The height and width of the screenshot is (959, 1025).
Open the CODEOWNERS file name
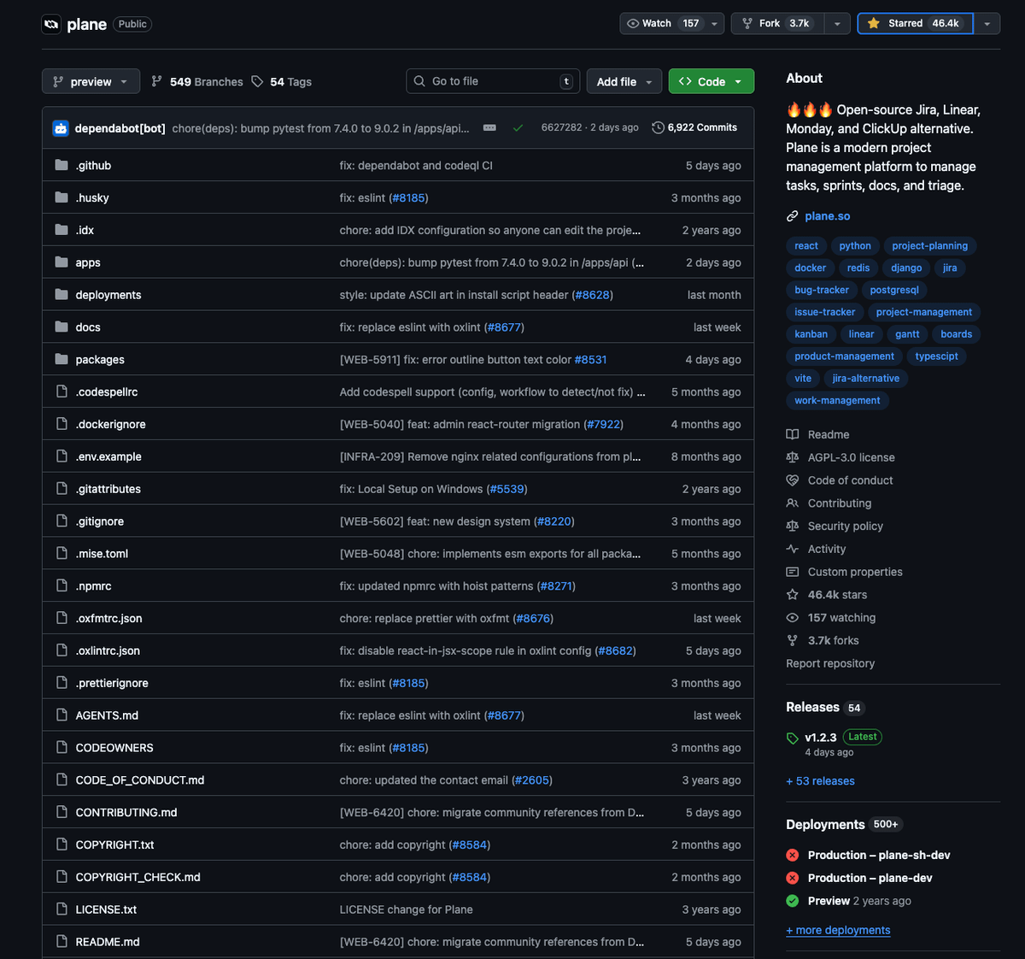pos(114,748)
